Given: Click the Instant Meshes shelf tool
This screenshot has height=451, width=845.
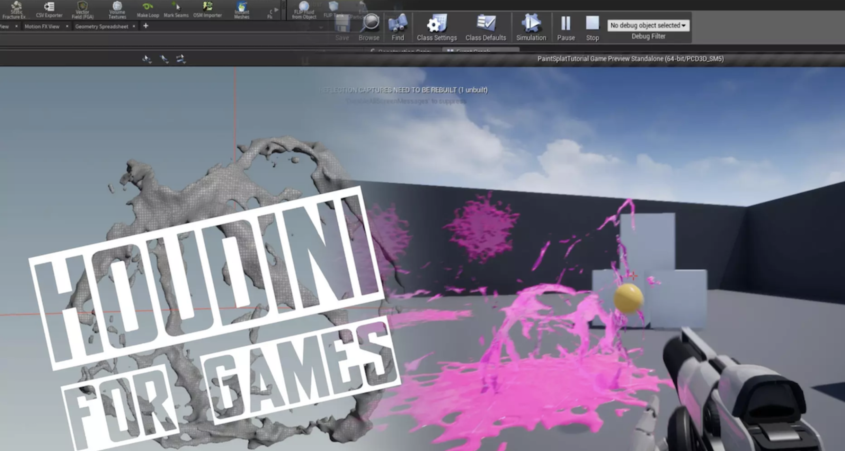Looking at the screenshot, I should [x=242, y=10].
